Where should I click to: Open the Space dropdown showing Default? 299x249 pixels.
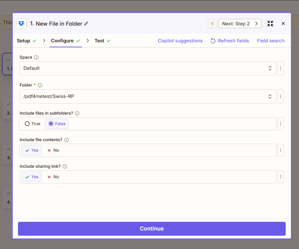pos(147,68)
